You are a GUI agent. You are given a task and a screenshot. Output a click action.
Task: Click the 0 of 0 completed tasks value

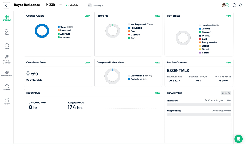click(32, 74)
